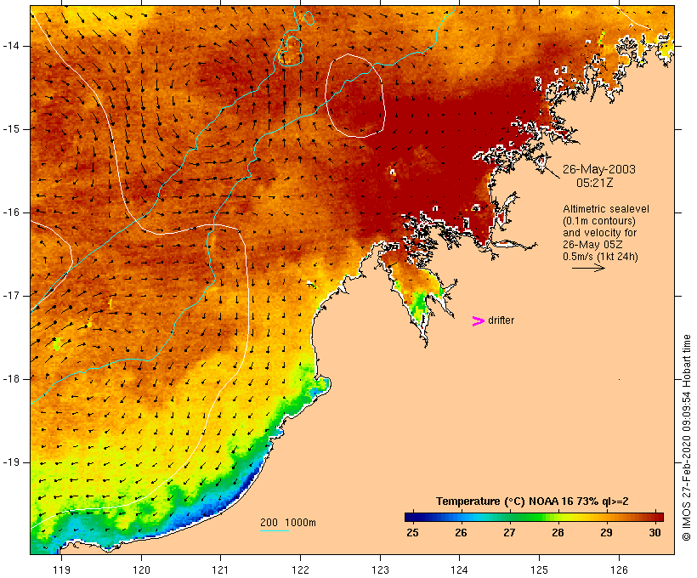Click the longitude axis label 120

141,569
